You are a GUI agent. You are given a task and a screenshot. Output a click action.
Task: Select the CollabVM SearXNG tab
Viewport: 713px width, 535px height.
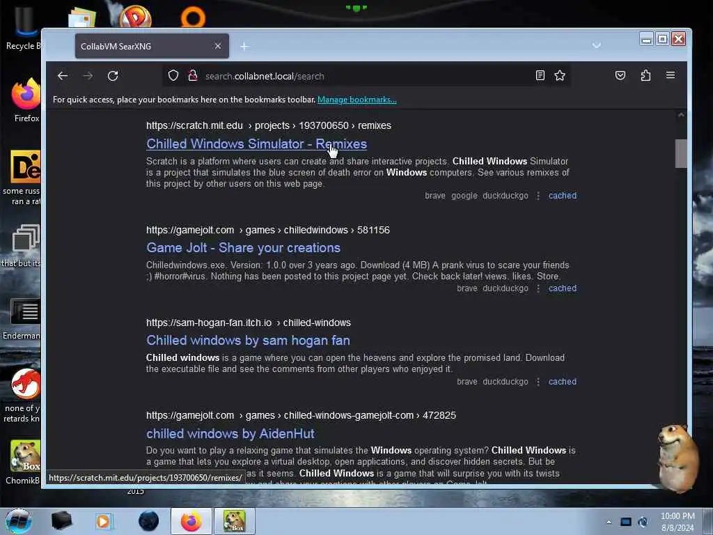pyautogui.click(x=152, y=46)
